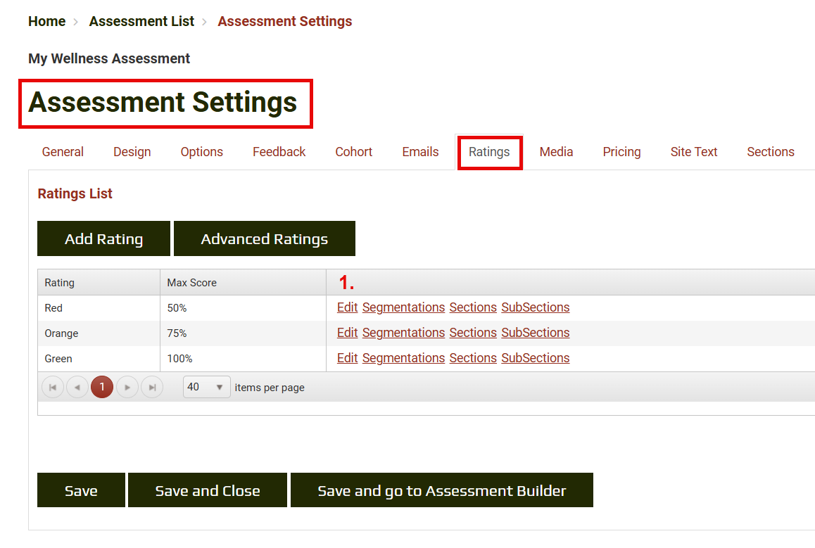Switch to the General tab
815x548 pixels.
63,152
